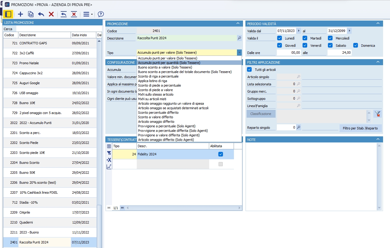
Task: Collapse the PROMOZIONE panel
Action: click(238, 24)
